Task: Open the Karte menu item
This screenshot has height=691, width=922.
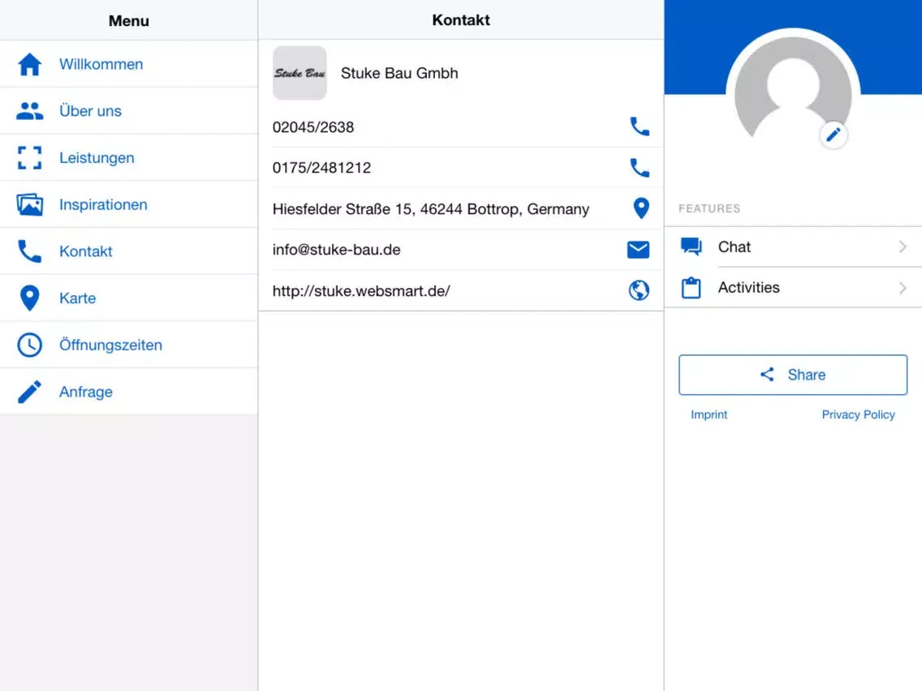Action: pyautogui.click(x=77, y=298)
